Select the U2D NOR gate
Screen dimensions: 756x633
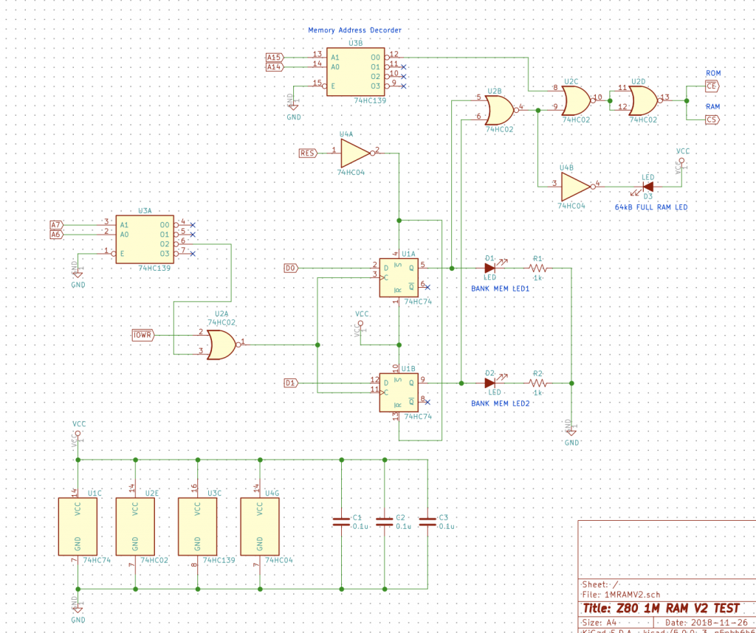click(x=643, y=97)
